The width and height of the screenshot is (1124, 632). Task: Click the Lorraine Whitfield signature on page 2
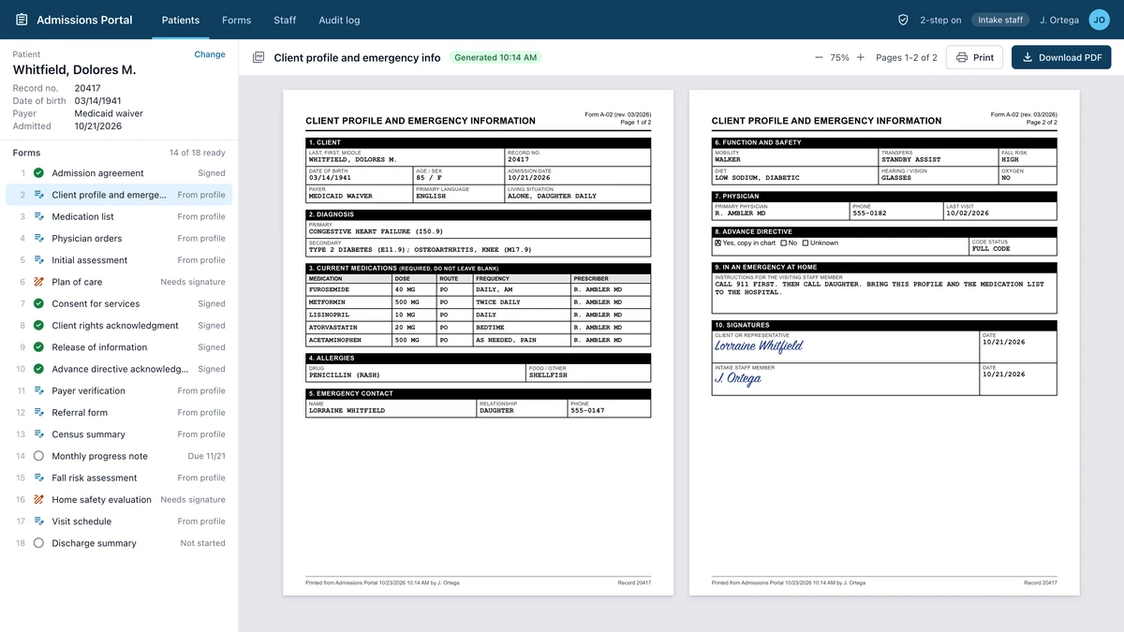click(x=759, y=346)
